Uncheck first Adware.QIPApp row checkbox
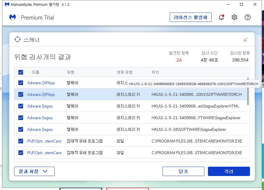 tap(21, 83)
